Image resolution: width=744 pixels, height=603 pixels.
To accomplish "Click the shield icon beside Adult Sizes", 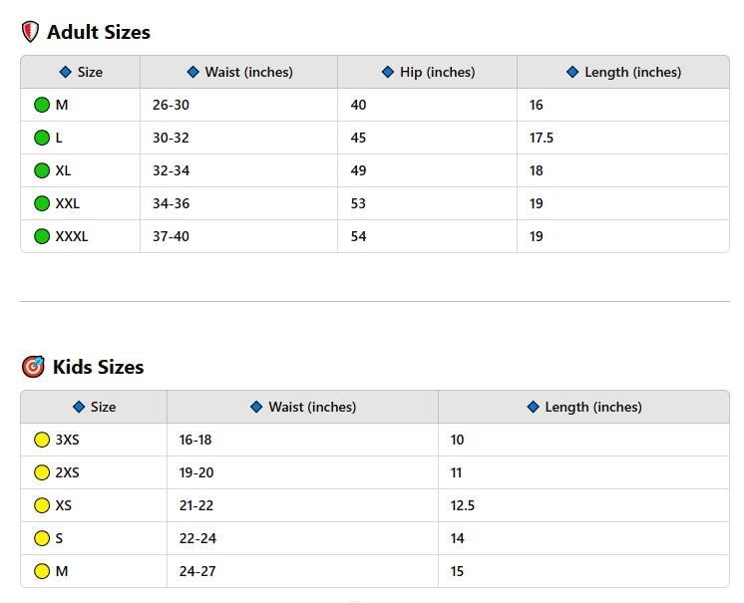I will click(30, 32).
